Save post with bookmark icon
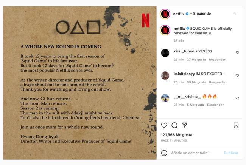The height and width of the screenshot is (165, 246). pyautogui.click(x=236, y=125)
